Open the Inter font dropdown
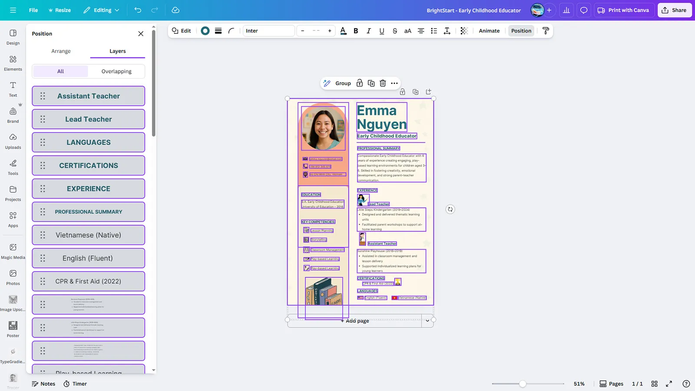695x391 pixels. [x=268, y=31]
